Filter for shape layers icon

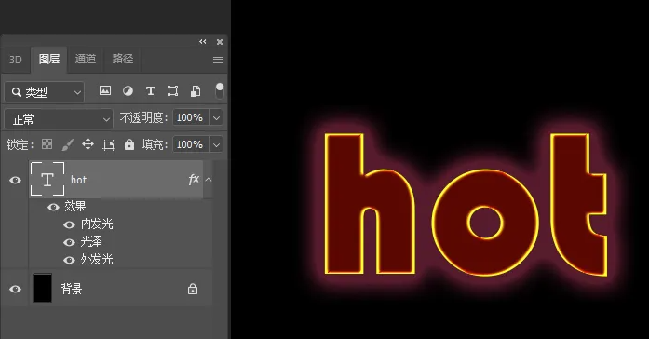click(x=172, y=90)
